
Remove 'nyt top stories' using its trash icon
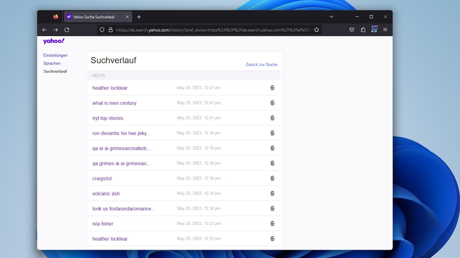click(x=272, y=118)
